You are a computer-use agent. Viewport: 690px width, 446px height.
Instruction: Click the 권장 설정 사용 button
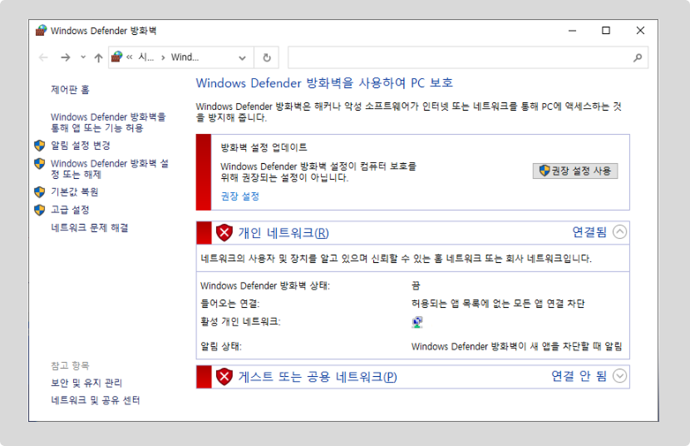click(x=575, y=171)
